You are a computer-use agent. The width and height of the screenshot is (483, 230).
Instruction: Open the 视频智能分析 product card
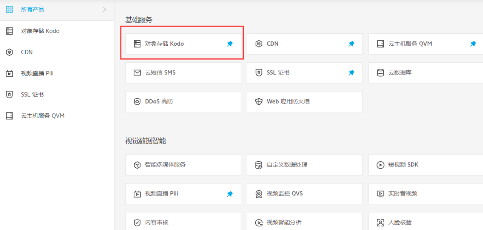tap(305, 221)
